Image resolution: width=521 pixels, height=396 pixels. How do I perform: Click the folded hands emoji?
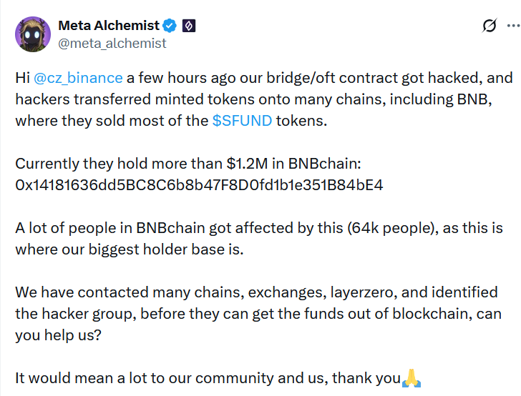point(412,378)
